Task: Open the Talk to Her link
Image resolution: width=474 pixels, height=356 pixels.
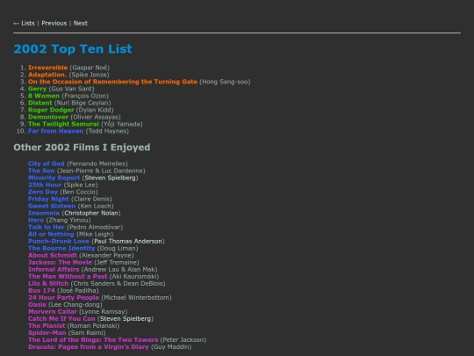Action: (x=47, y=227)
